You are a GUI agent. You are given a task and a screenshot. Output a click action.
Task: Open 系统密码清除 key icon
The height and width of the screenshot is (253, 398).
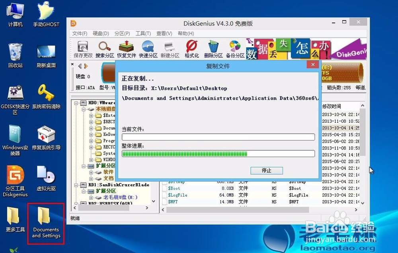coord(46,97)
